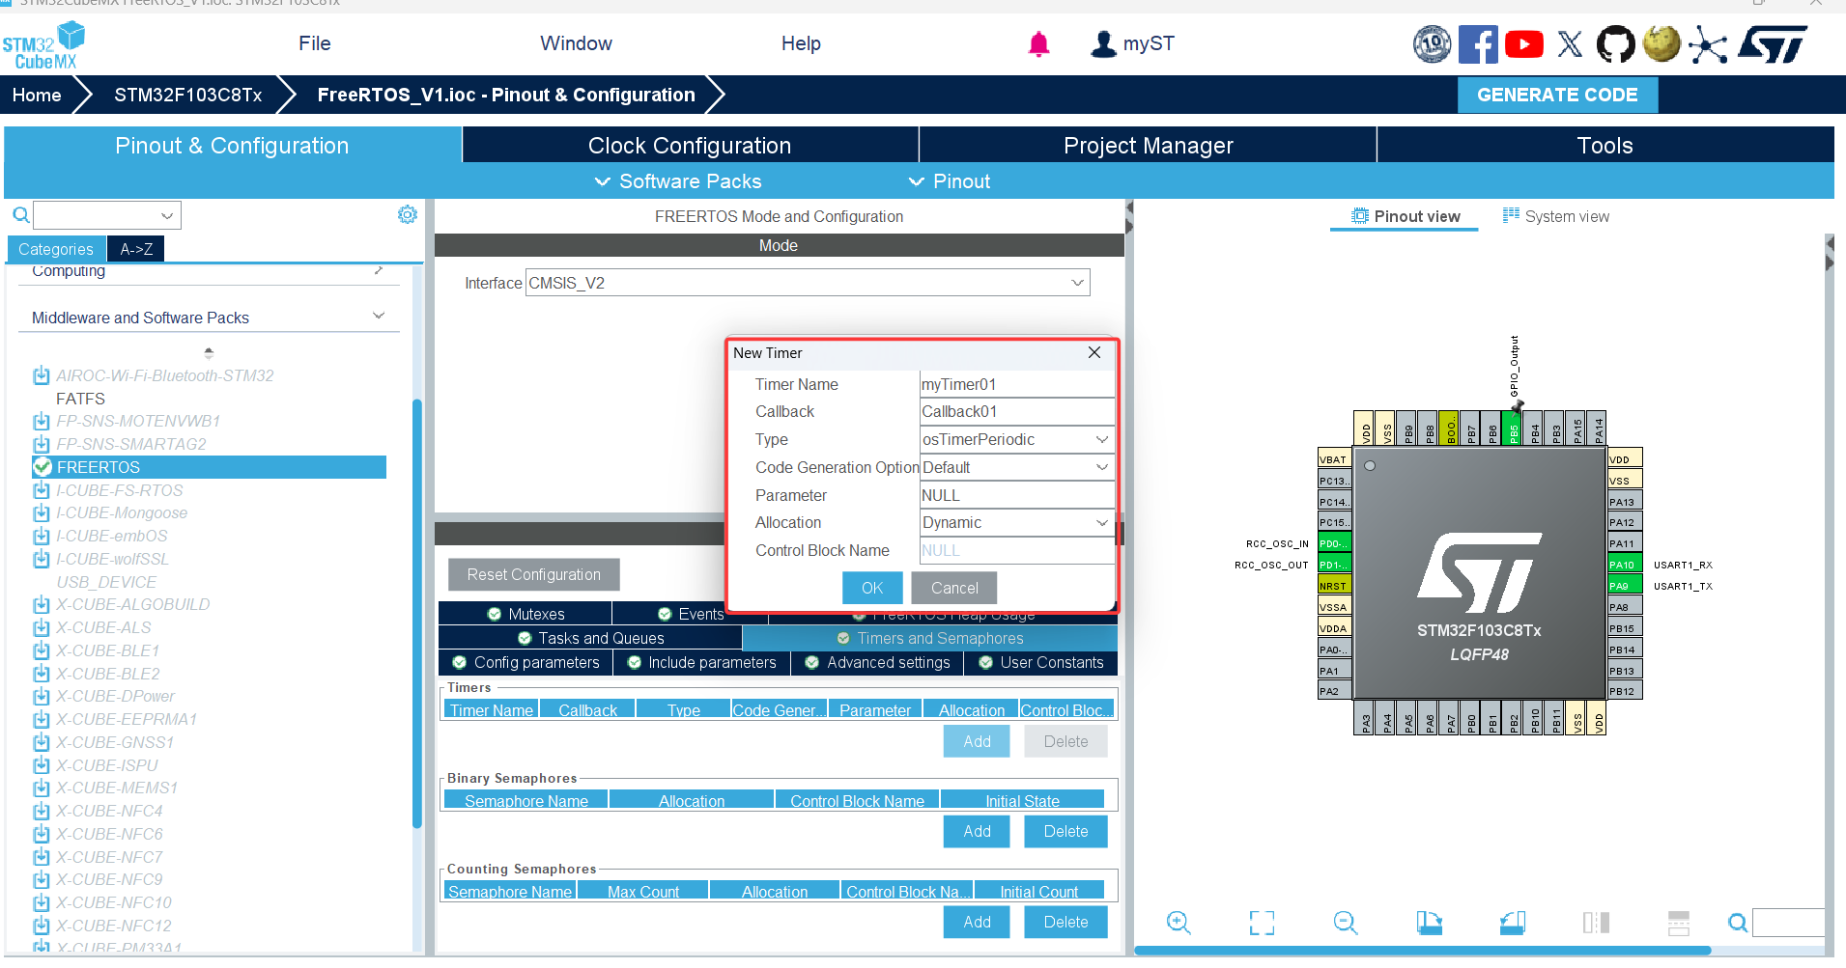Screen dimensions: 1846x968
Task: Select the NRST pin on chip
Action: click(x=1335, y=586)
